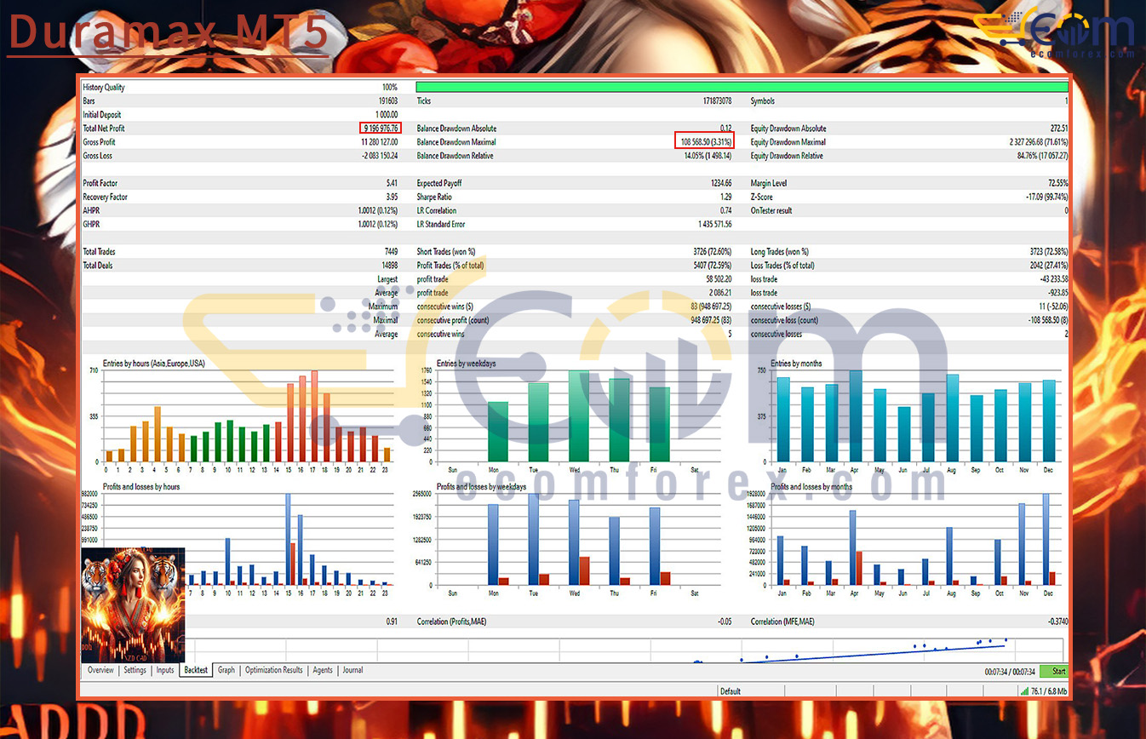The image size is (1146, 739).
Task: Click the Default profile in the status bar
Action: point(730,691)
